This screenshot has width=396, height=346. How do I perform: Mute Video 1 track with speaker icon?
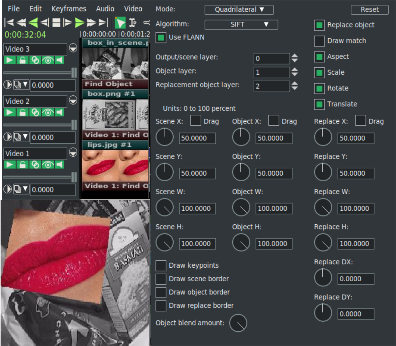[59, 165]
